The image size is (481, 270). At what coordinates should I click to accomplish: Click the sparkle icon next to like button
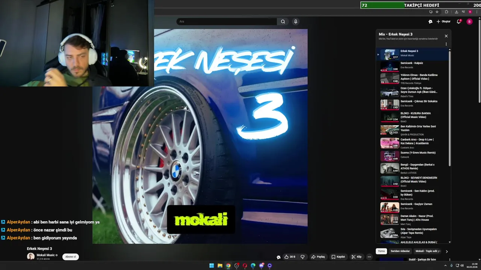pos(278,257)
